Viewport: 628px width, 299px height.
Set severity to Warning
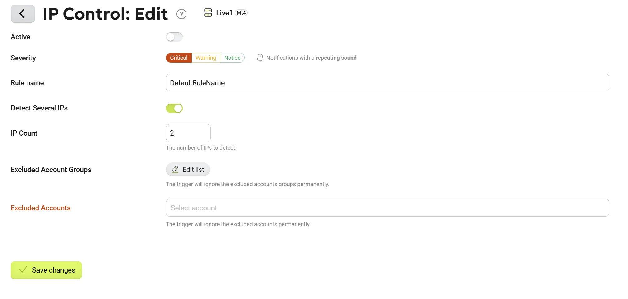tap(206, 58)
